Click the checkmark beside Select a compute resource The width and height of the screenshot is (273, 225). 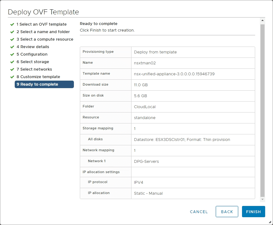(x=12, y=39)
